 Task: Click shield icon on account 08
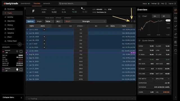tap(17, 52)
